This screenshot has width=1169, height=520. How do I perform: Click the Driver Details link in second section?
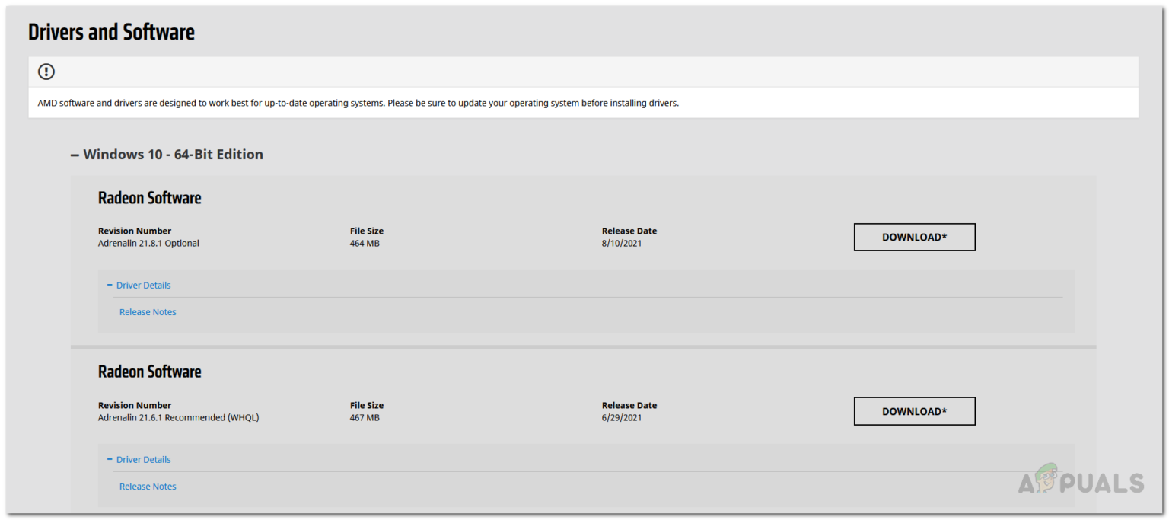(x=144, y=459)
